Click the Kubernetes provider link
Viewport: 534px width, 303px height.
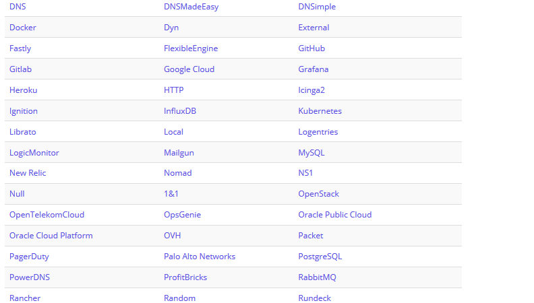tap(320, 111)
